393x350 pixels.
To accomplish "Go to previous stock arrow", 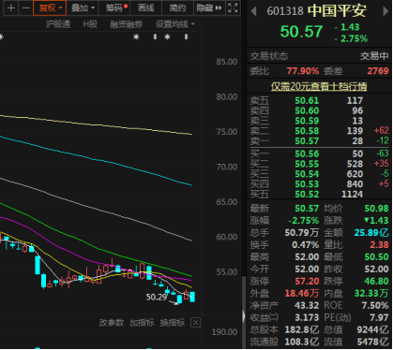I will (254, 11).
